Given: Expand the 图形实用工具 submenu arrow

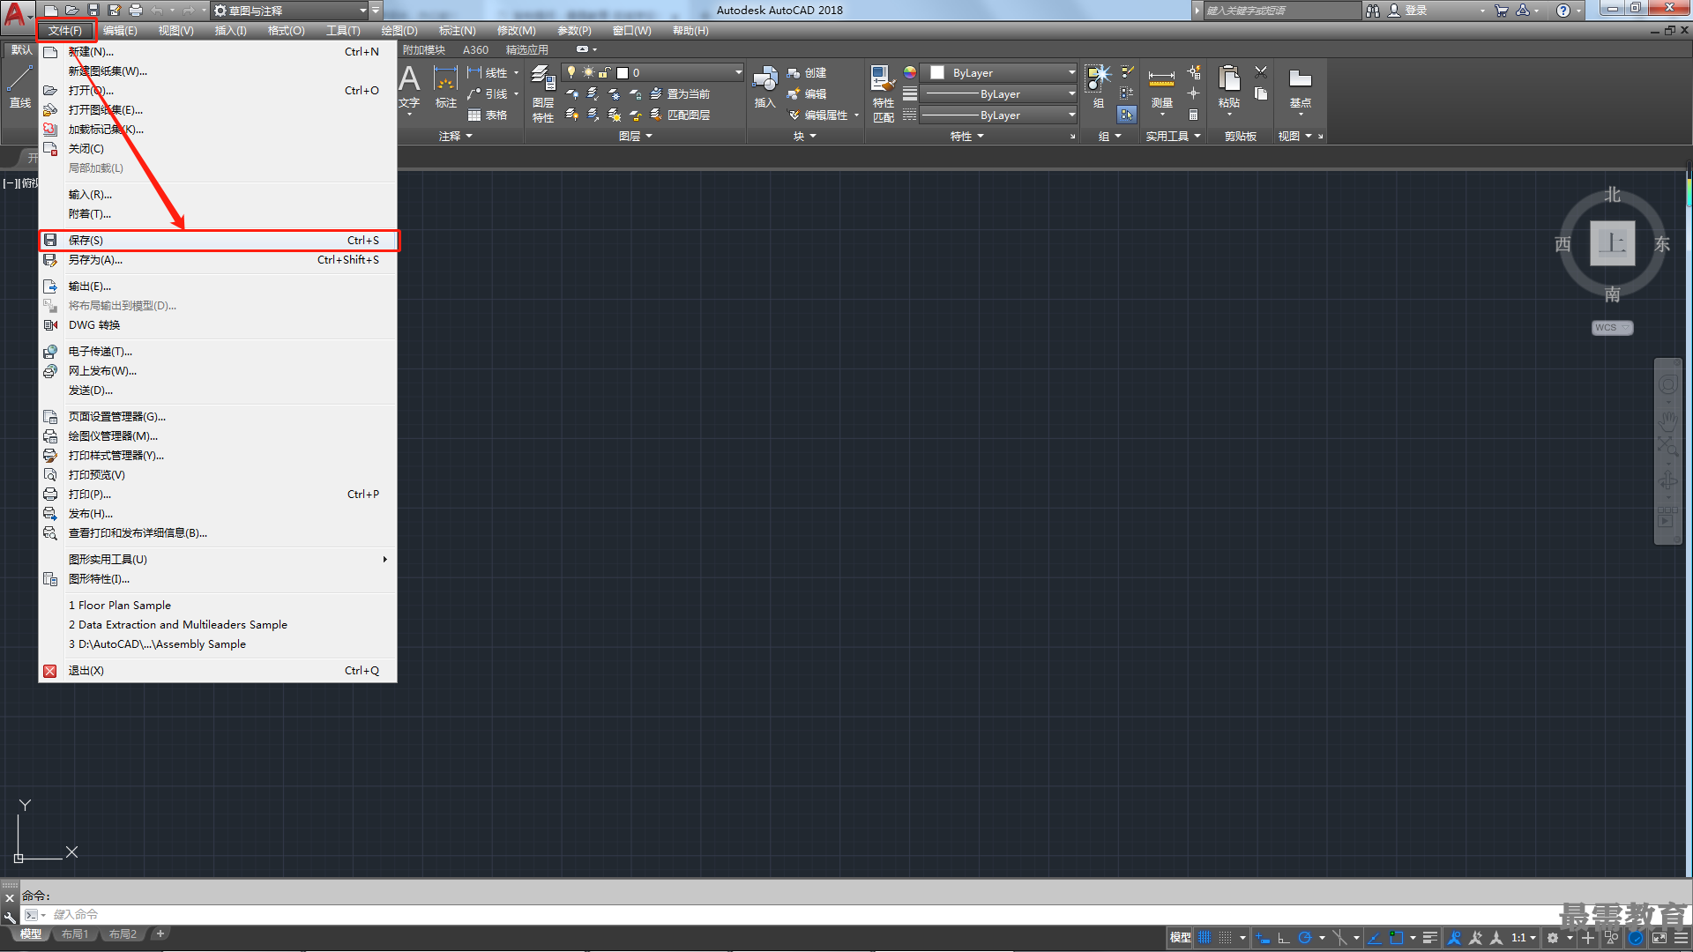Looking at the screenshot, I should (x=384, y=559).
